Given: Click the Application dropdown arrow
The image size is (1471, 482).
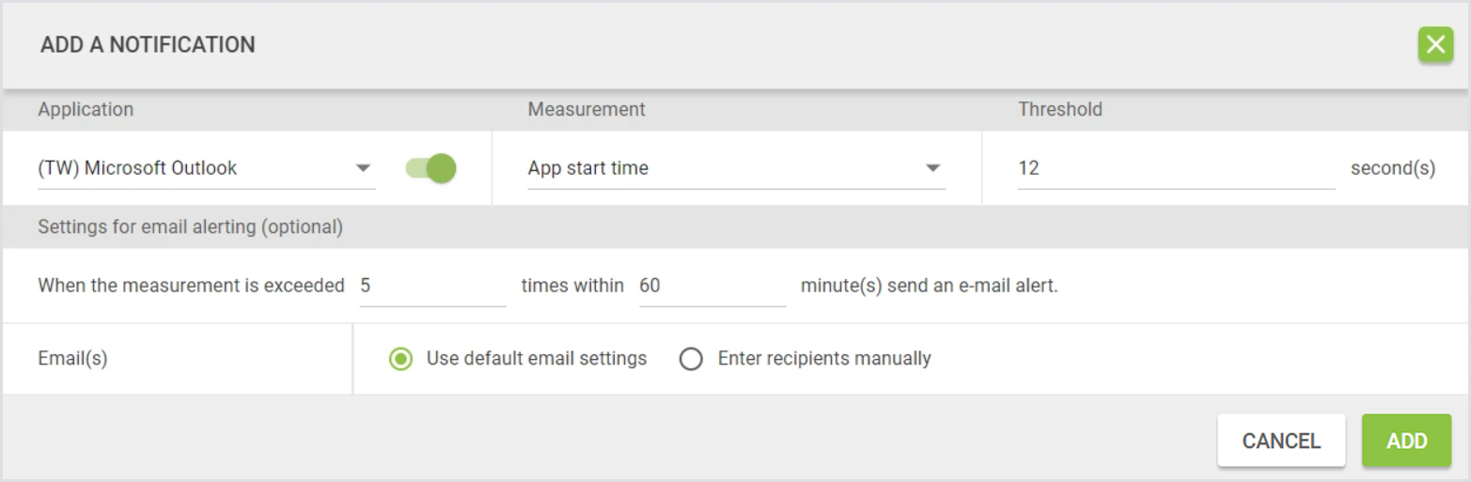Looking at the screenshot, I should pyautogui.click(x=363, y=169).
